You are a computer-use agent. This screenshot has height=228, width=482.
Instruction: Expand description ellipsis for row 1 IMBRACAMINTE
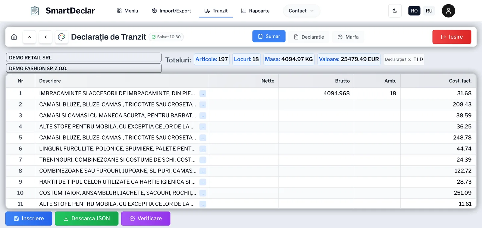pos(203,93)
